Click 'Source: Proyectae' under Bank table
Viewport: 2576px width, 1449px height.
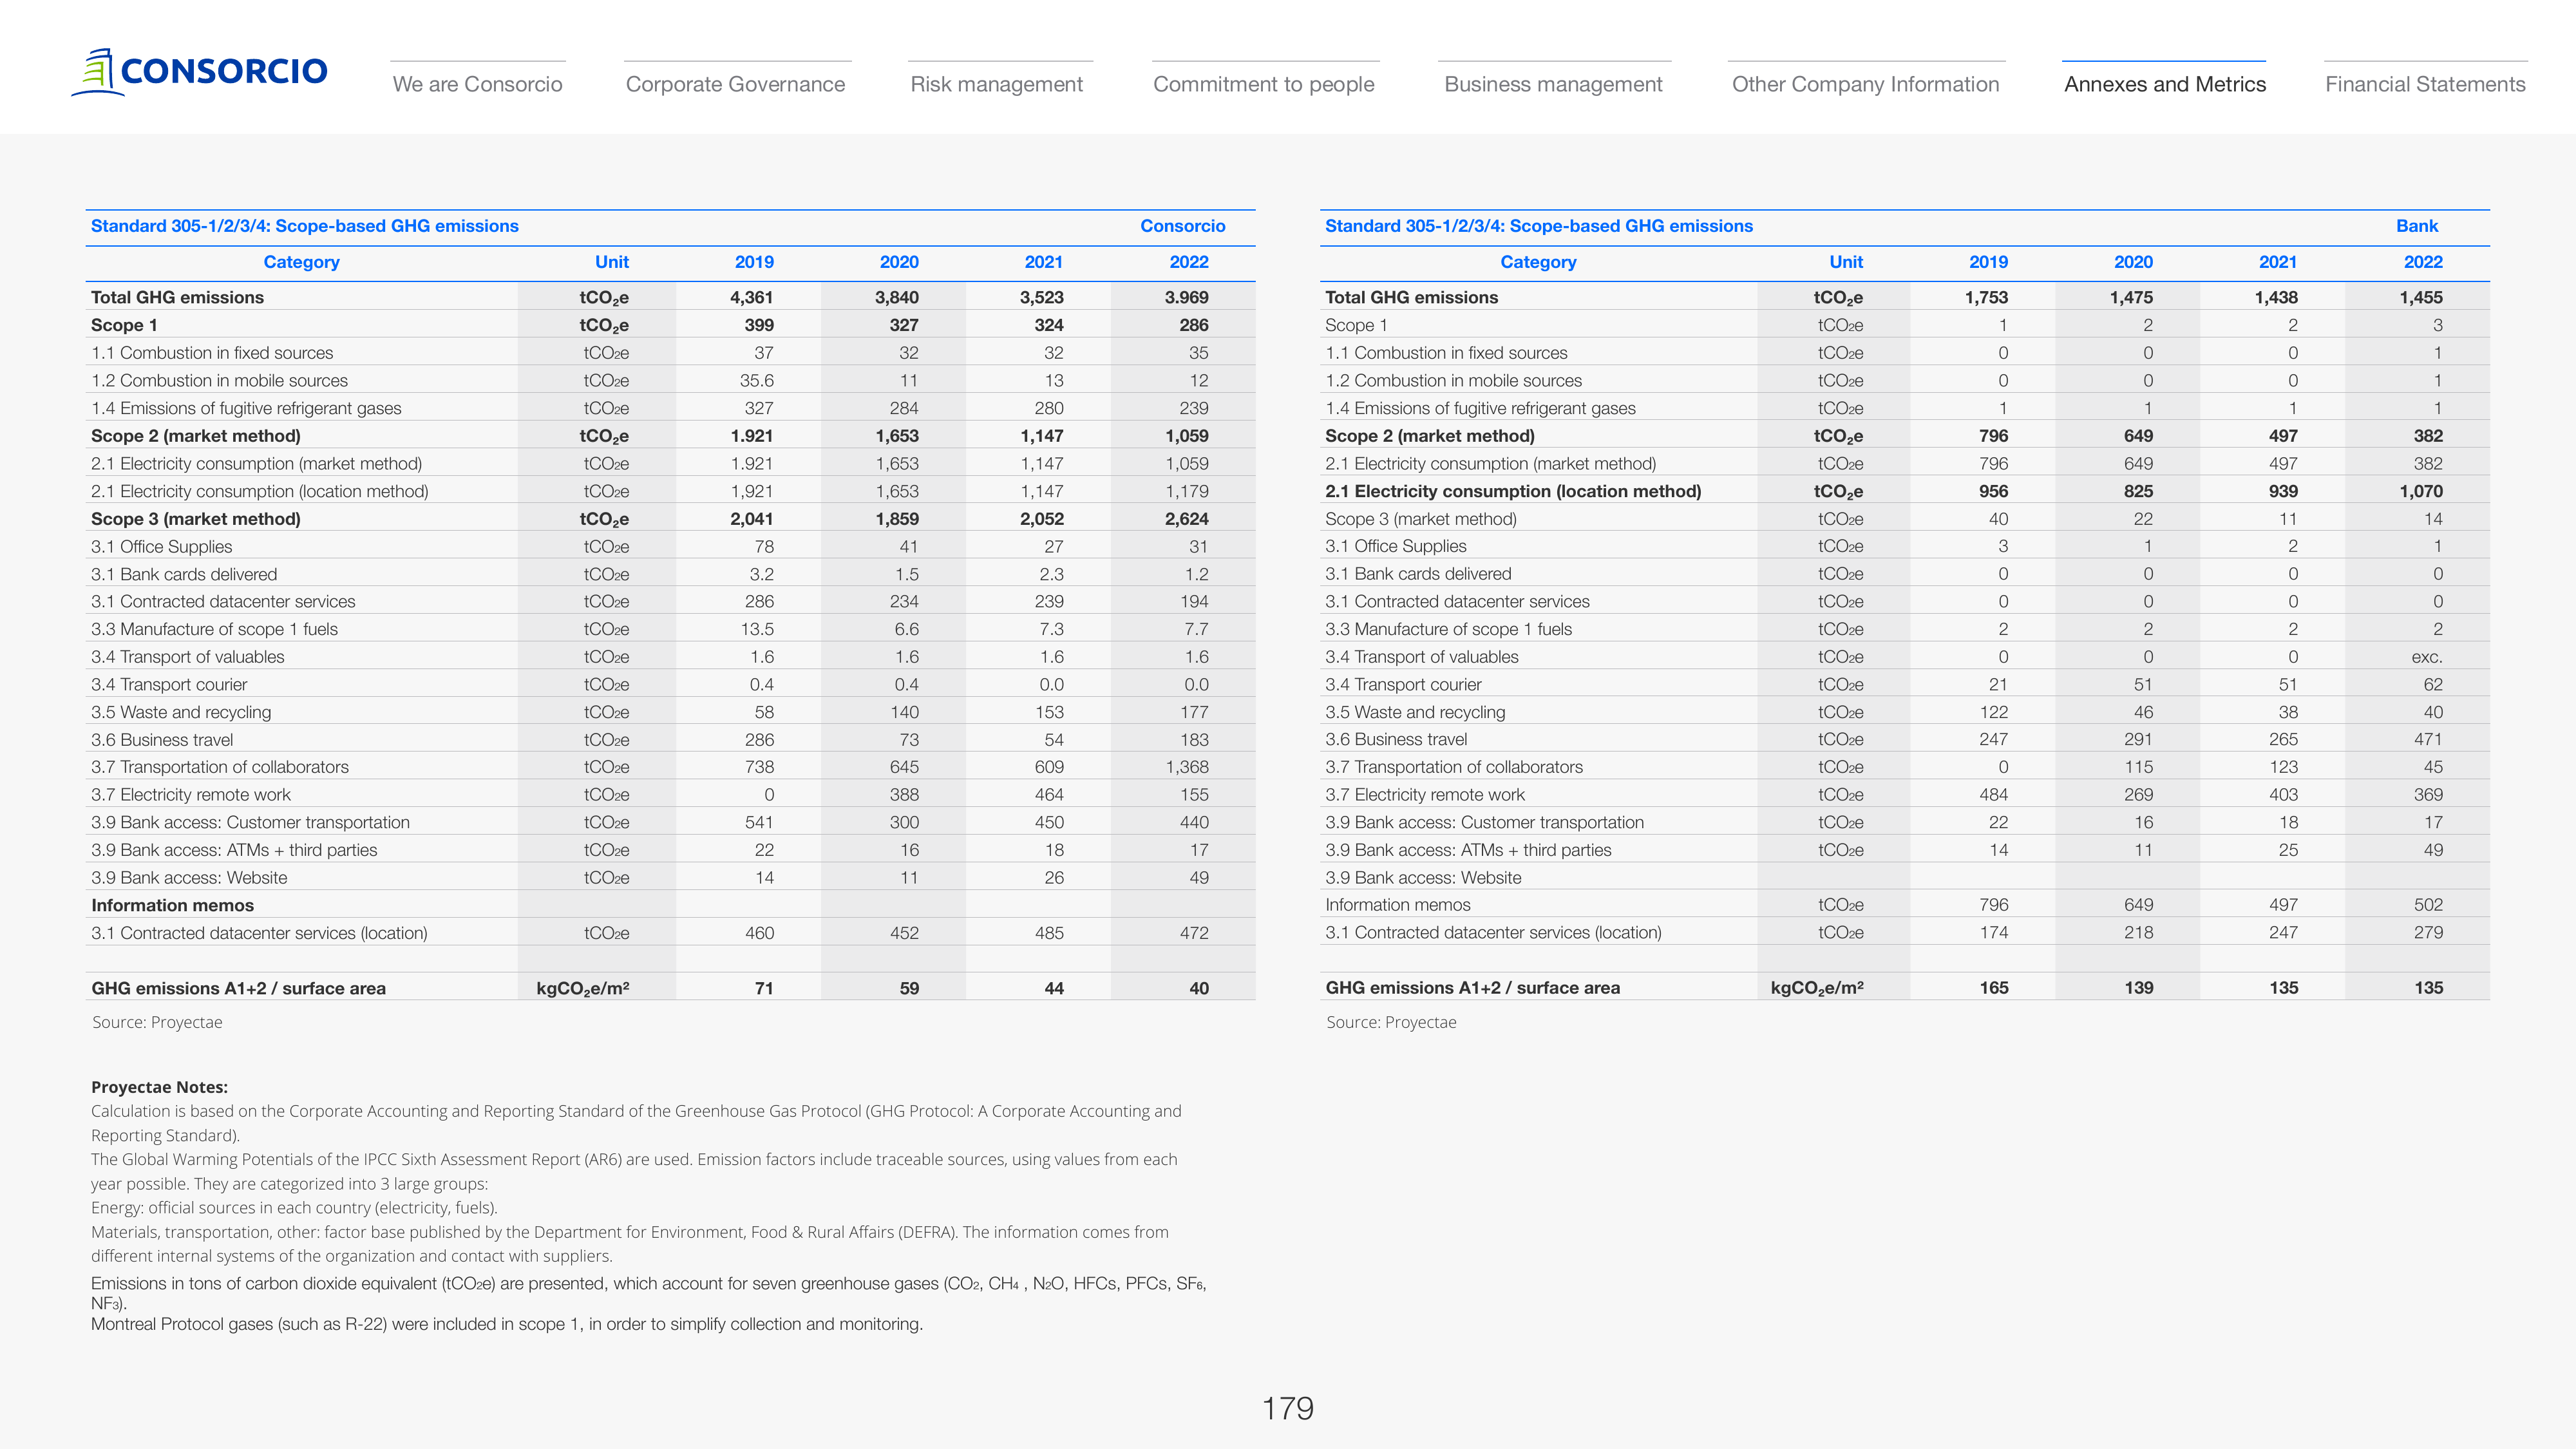point(1391,1022)
